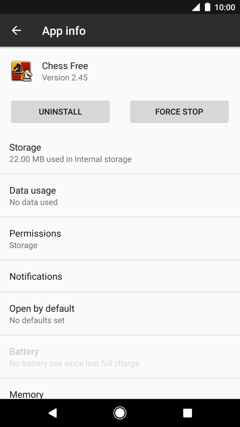
Task: Open the Notifications settings
Action: click(x=120, y=276)
